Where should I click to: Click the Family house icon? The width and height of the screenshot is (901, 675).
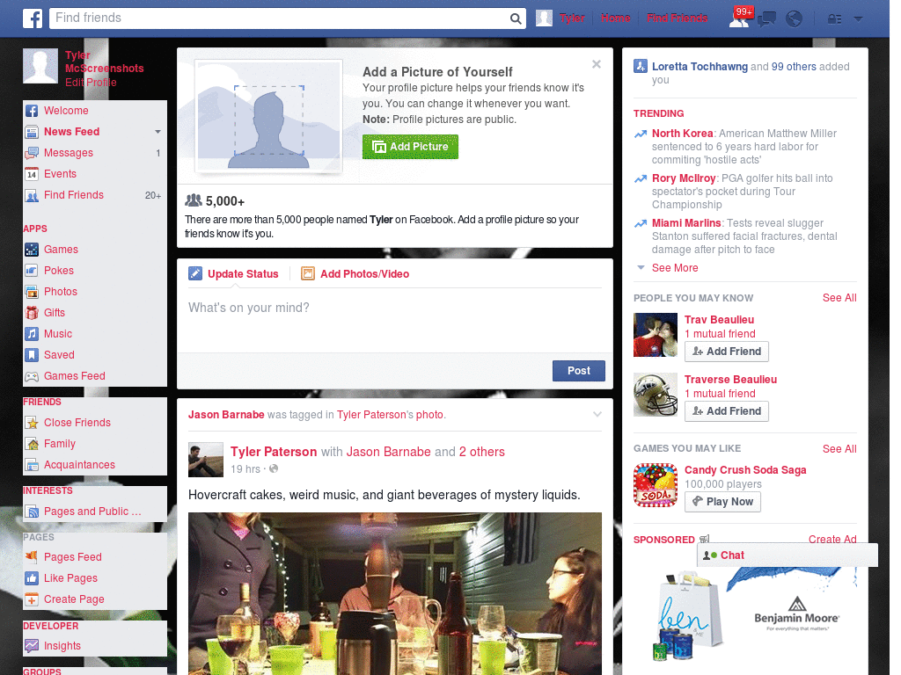click(x=32, y=444)
